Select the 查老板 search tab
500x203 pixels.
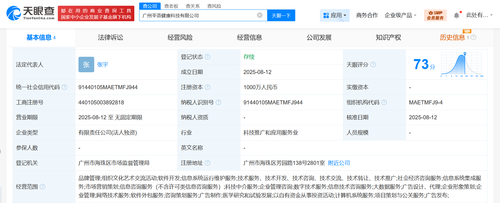[x=171, y=6]
